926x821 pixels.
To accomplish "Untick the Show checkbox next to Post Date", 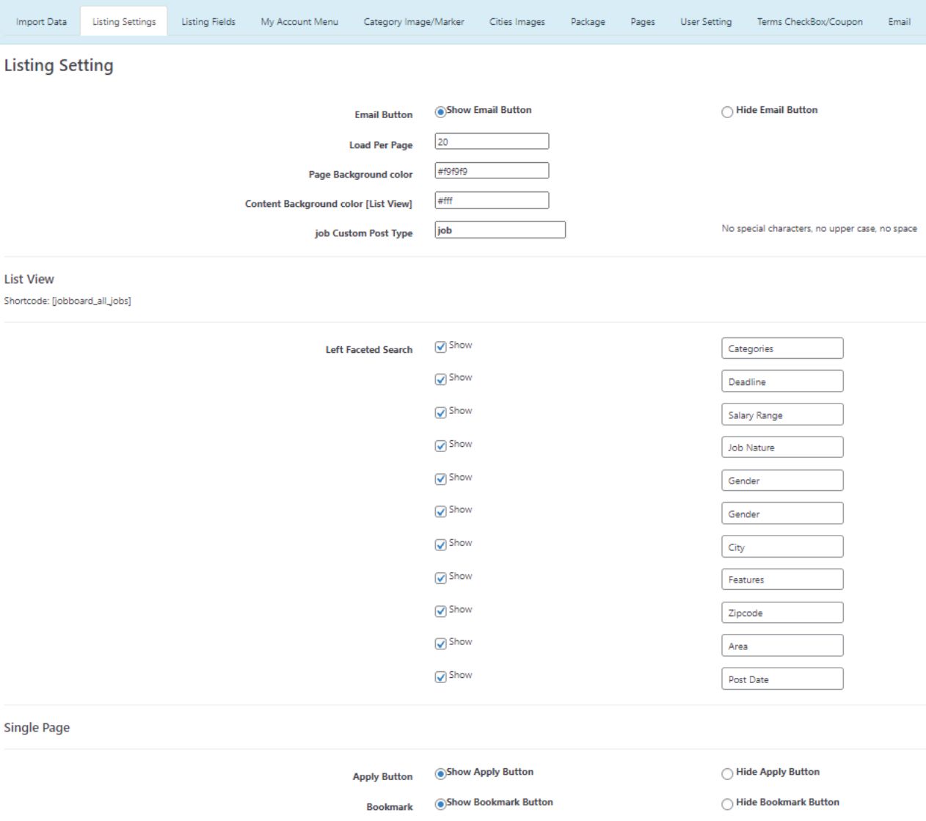I will (441, 677).
